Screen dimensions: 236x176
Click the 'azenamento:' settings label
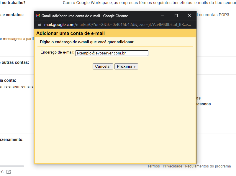point(12,140)
